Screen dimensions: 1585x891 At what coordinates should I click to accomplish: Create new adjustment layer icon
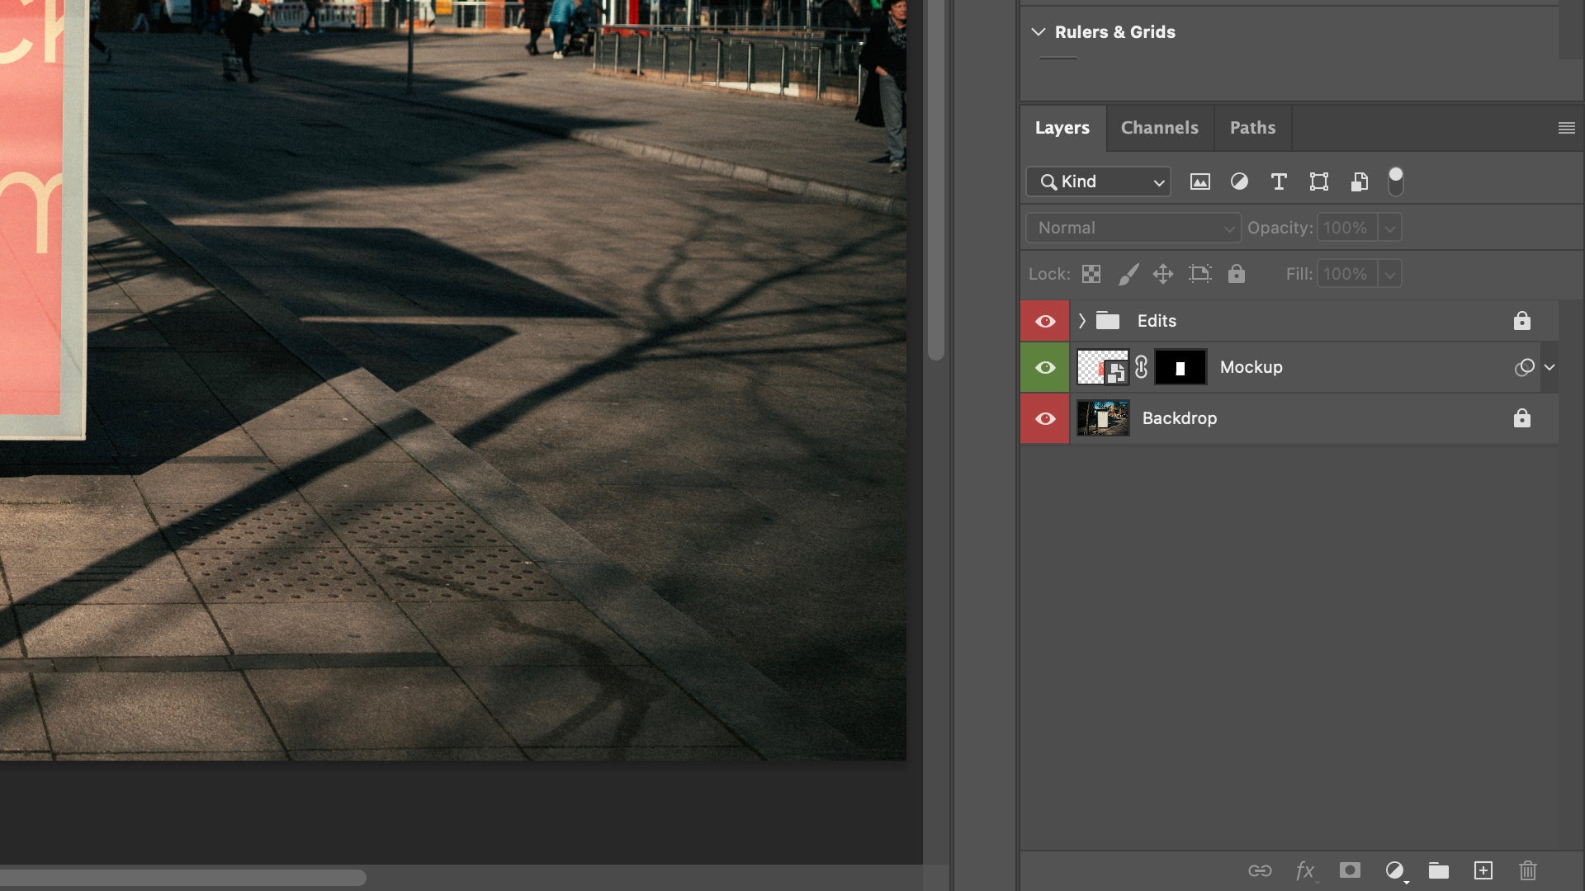(1395, 870)
